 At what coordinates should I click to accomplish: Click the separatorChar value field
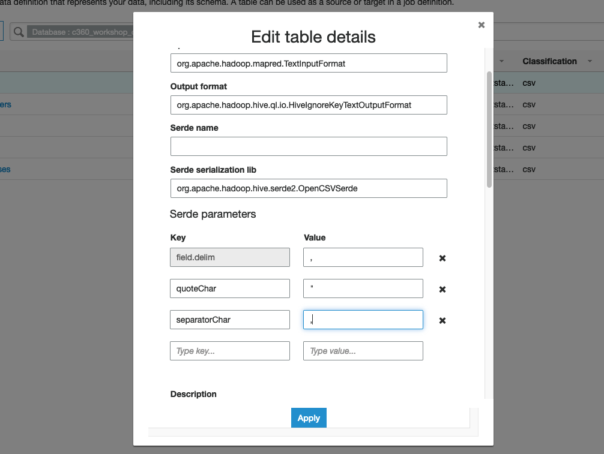(363, 320)
